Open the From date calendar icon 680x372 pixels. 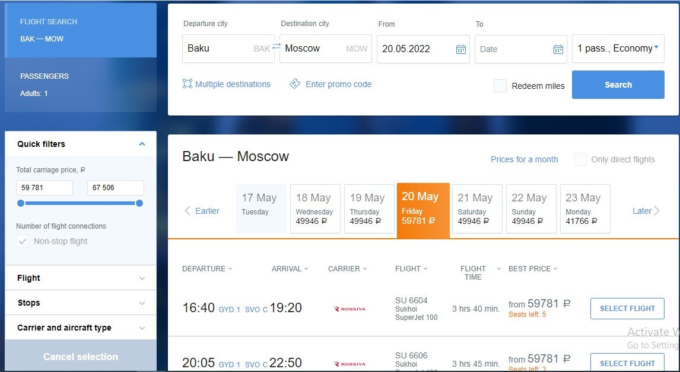click(x=461, y=49)
